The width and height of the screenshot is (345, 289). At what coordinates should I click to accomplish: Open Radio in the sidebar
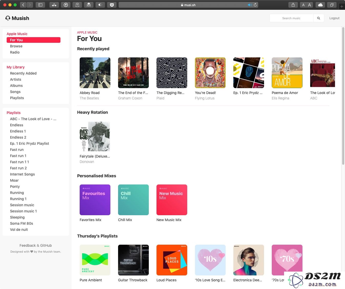[x=15, y=52]
